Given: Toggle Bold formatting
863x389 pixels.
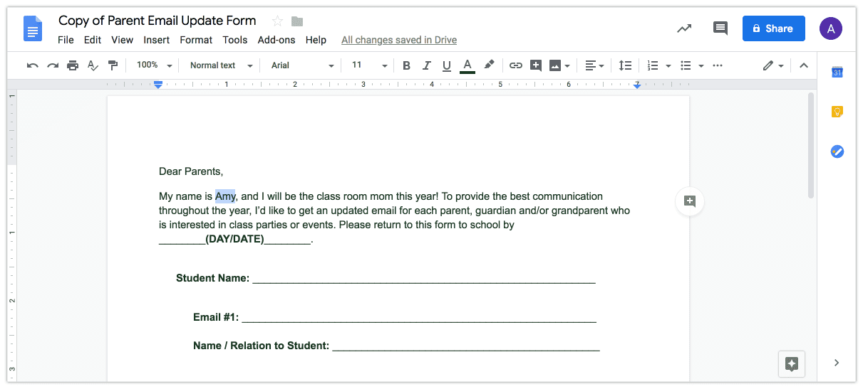Looking at the screenshot, I should [x=406, y=65].
